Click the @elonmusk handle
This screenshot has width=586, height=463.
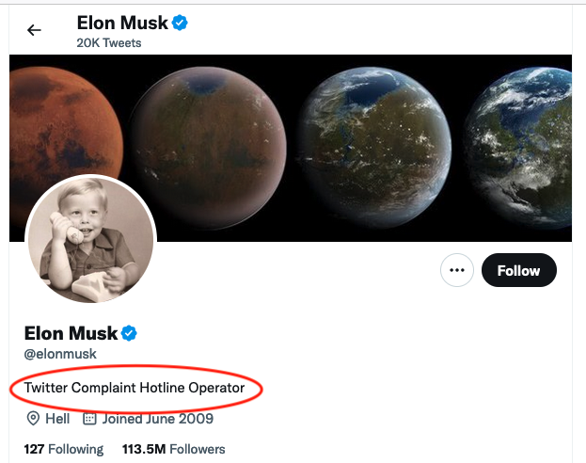click(x=60, y=354)
